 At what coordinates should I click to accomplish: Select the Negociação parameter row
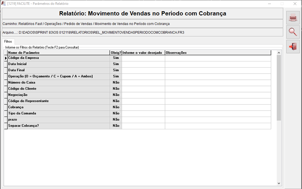pos(58,95)
